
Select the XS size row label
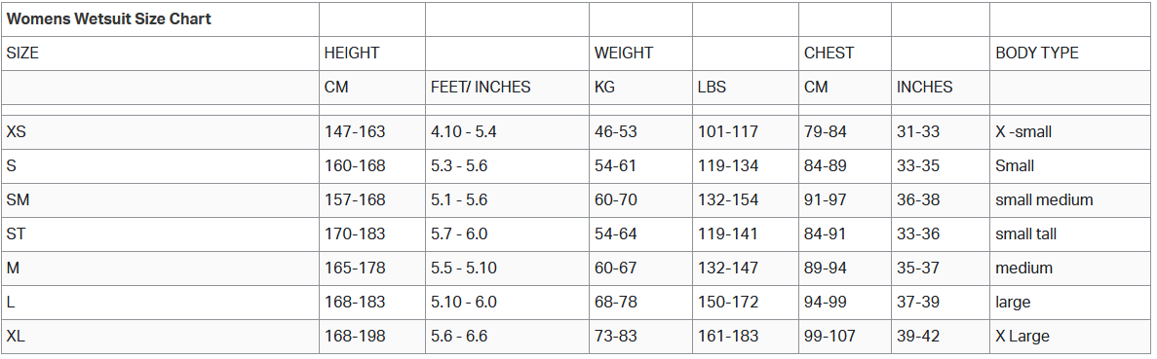coord(17,132)
